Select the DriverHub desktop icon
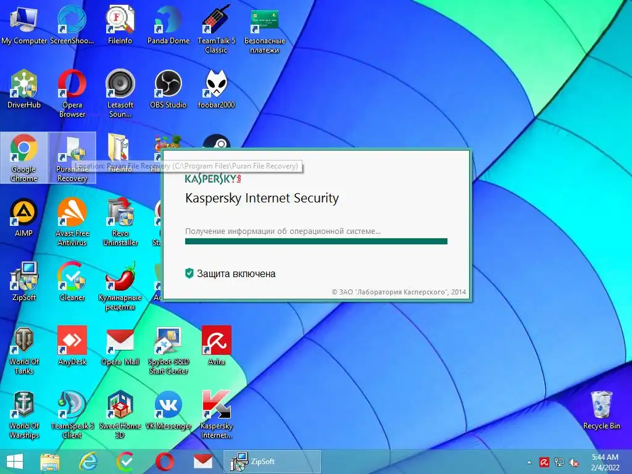 coord(24,89)
